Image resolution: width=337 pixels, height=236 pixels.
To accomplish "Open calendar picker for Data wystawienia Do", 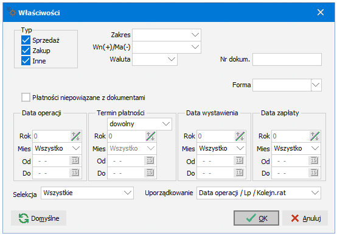I will (x=239, y=173).
